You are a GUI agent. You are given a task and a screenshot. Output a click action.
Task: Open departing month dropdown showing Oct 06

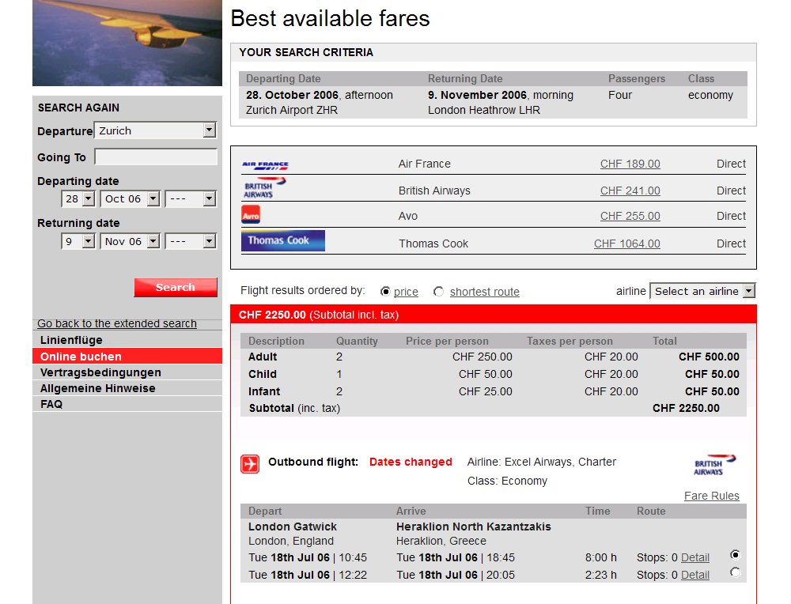pyautogui.click(x=131, y=198)
